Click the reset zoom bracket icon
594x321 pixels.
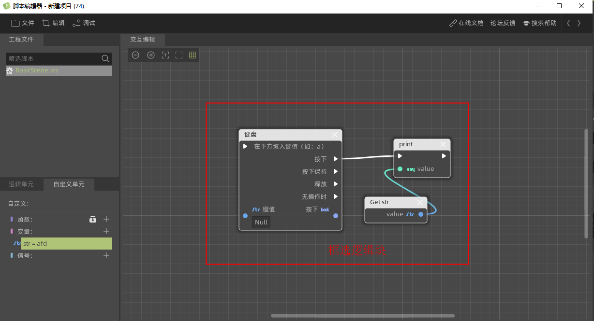point(165,55)
